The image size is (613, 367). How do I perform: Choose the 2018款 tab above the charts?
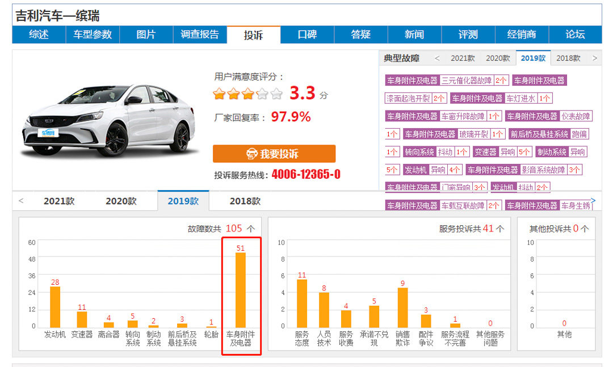tap(245, 201)
